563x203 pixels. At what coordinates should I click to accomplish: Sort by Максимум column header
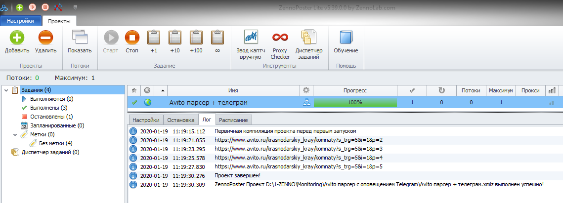501,91
